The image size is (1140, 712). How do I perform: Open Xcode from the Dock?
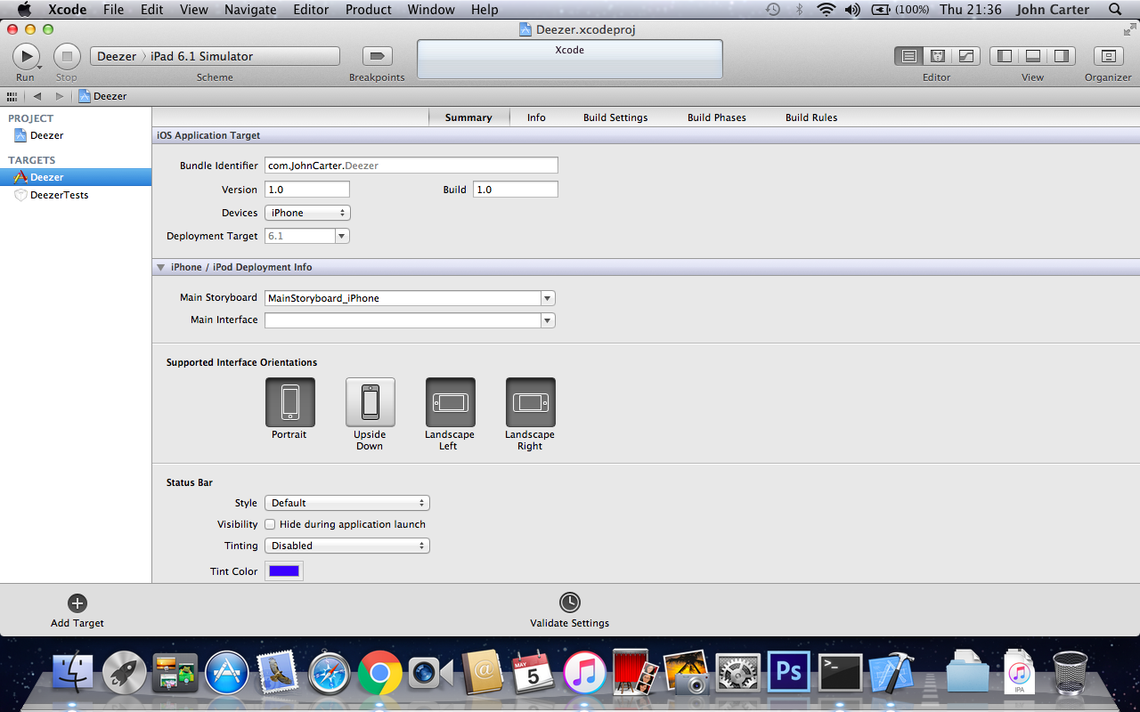(x=892, y=672)
